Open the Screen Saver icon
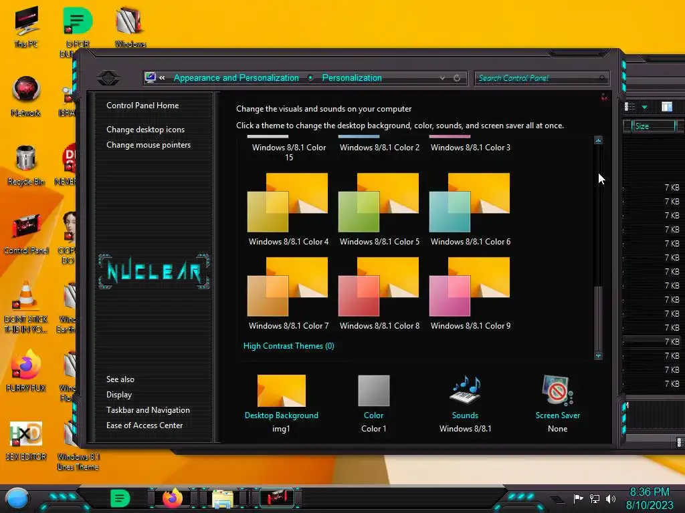Image resolution: width=685 pixels, height=513 pixels. (557, 391)
